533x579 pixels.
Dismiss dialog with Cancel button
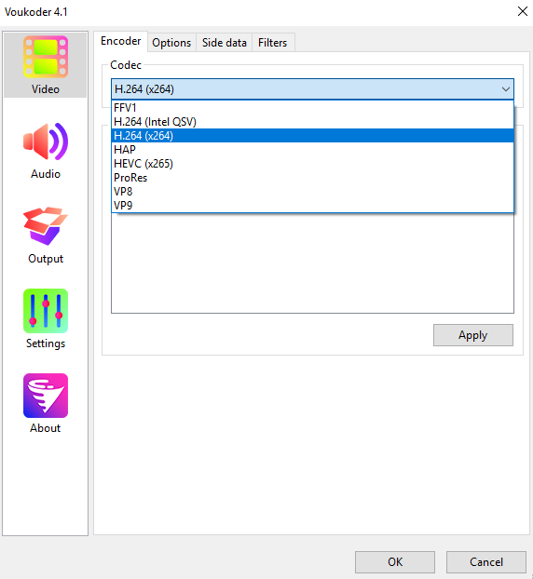coord(486,562)
